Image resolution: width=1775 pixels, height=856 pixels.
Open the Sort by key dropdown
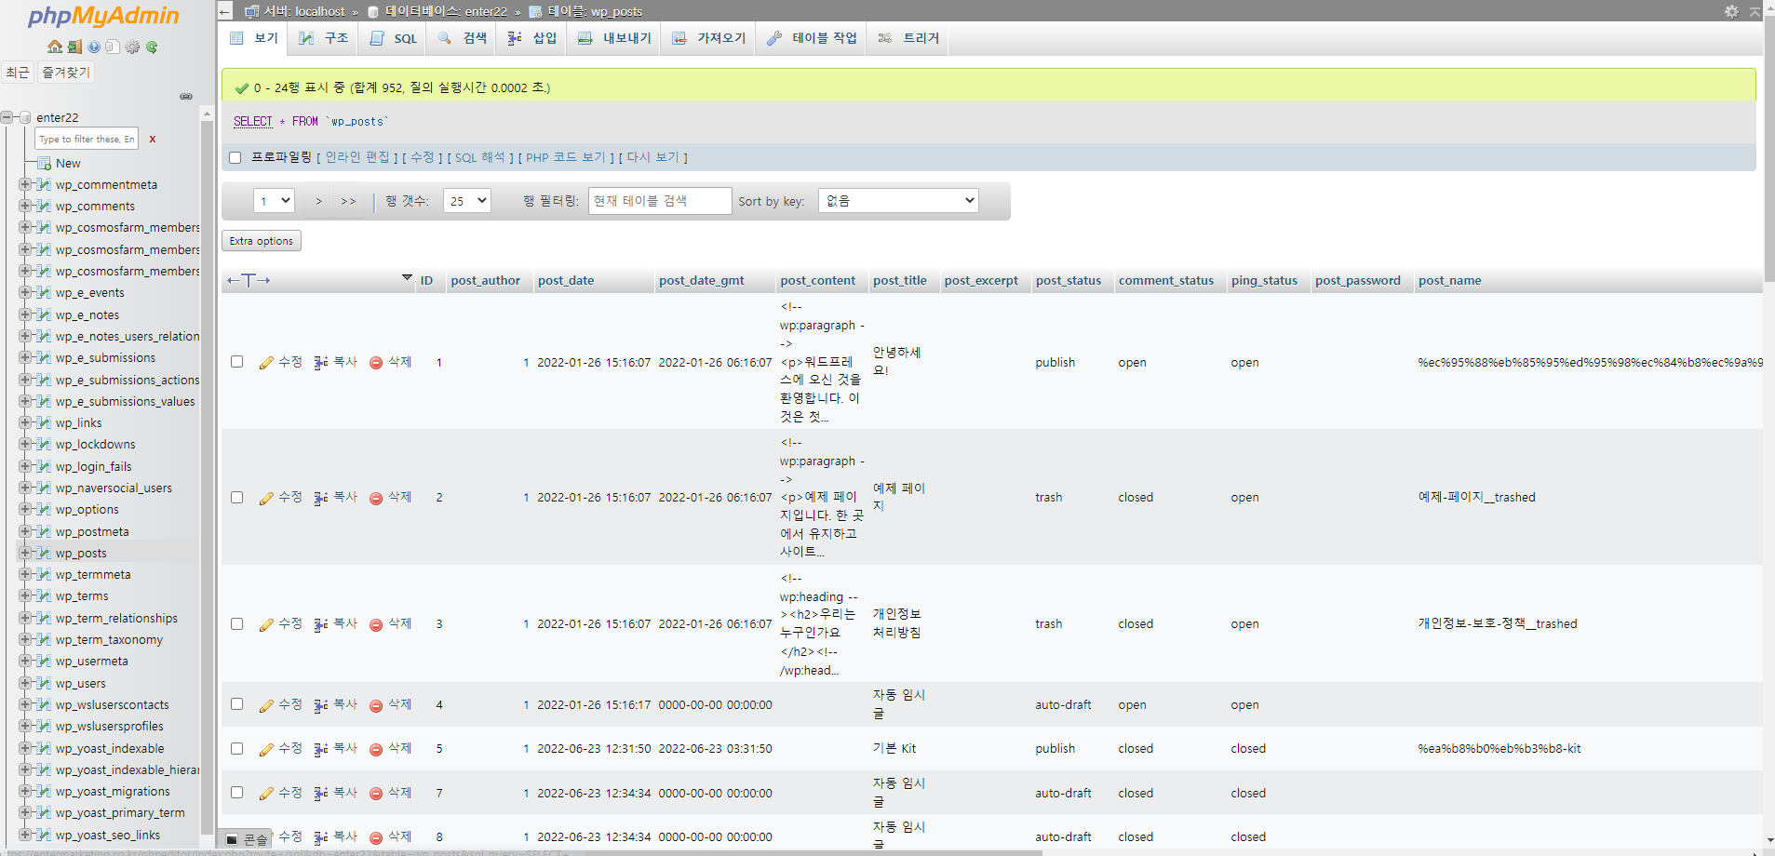pyautogui.click(x=898, y=201)
